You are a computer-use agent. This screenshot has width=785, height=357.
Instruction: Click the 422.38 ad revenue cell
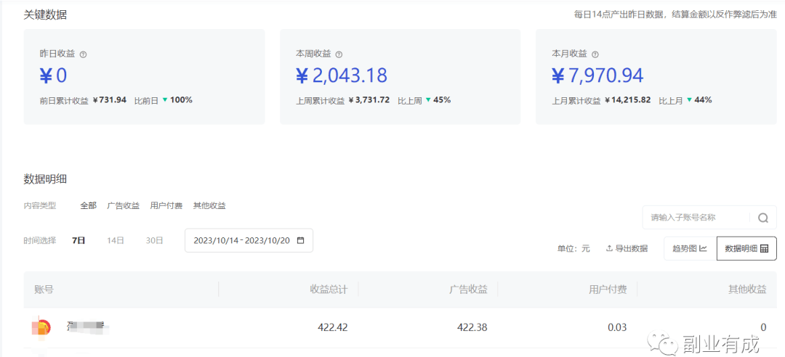point(472,327)
